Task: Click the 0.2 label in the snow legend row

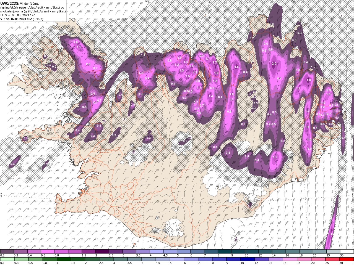Action: click(2, 255)
